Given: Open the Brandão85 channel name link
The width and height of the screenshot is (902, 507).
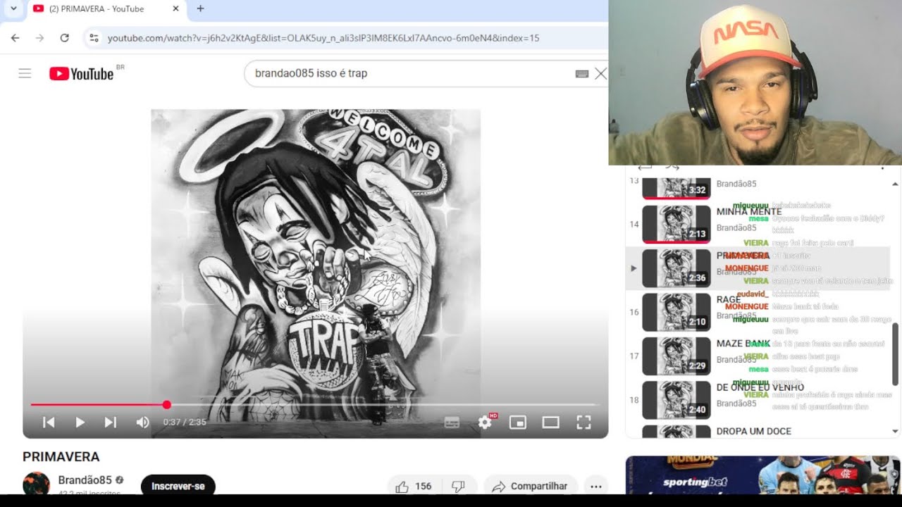Looking at the screenshot, I should pos(85,480).
